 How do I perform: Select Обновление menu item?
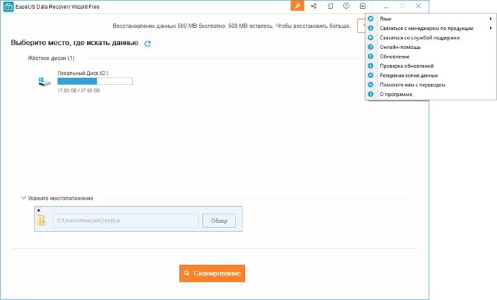click(431, 56)
